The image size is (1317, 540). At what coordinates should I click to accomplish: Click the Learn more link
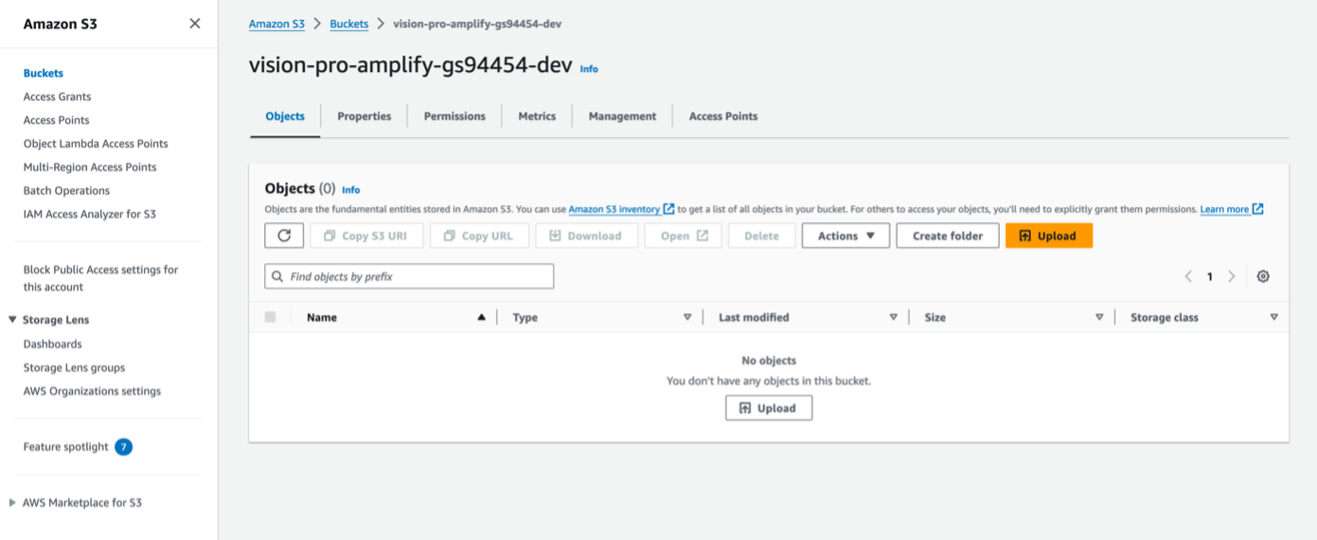(1224, 209)
